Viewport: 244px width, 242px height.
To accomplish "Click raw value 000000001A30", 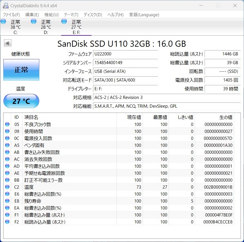I will [x=218, y=145].
